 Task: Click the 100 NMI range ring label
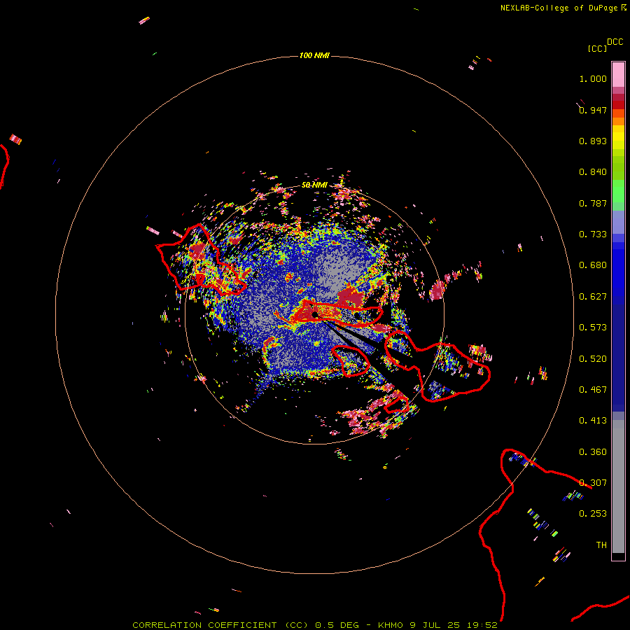click(x=314, y=55)
